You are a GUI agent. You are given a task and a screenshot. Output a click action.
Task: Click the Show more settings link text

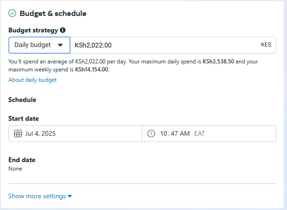(37, 196)
